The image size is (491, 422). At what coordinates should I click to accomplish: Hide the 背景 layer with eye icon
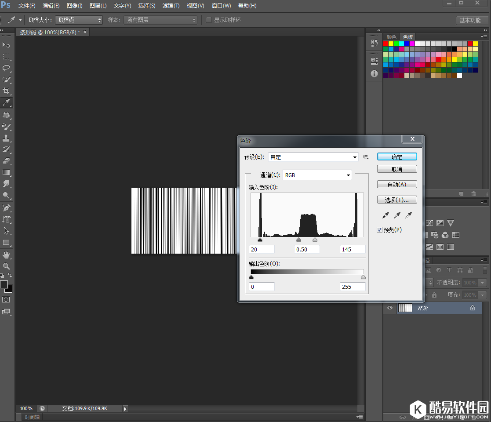(389, 308)
